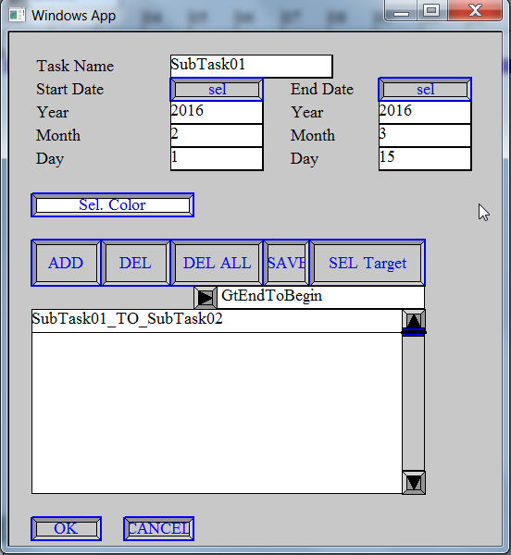Select SubTask01_TO_SubTask02 list entry
The image size is (511, 555).
pyautogui.click(x=217, y=321)
